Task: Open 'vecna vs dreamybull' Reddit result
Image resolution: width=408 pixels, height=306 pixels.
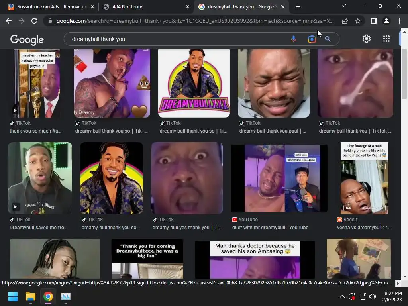Action: pos(363,228)
